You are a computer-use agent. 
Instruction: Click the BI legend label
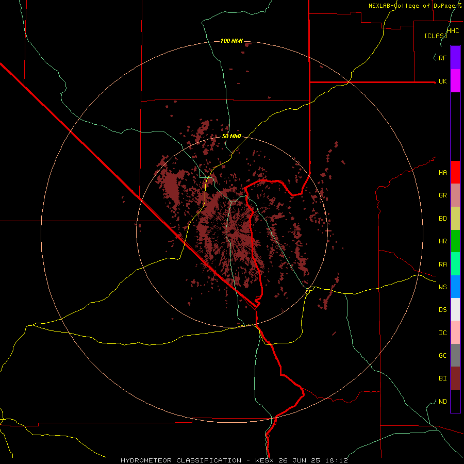click(x=442, y=378)
